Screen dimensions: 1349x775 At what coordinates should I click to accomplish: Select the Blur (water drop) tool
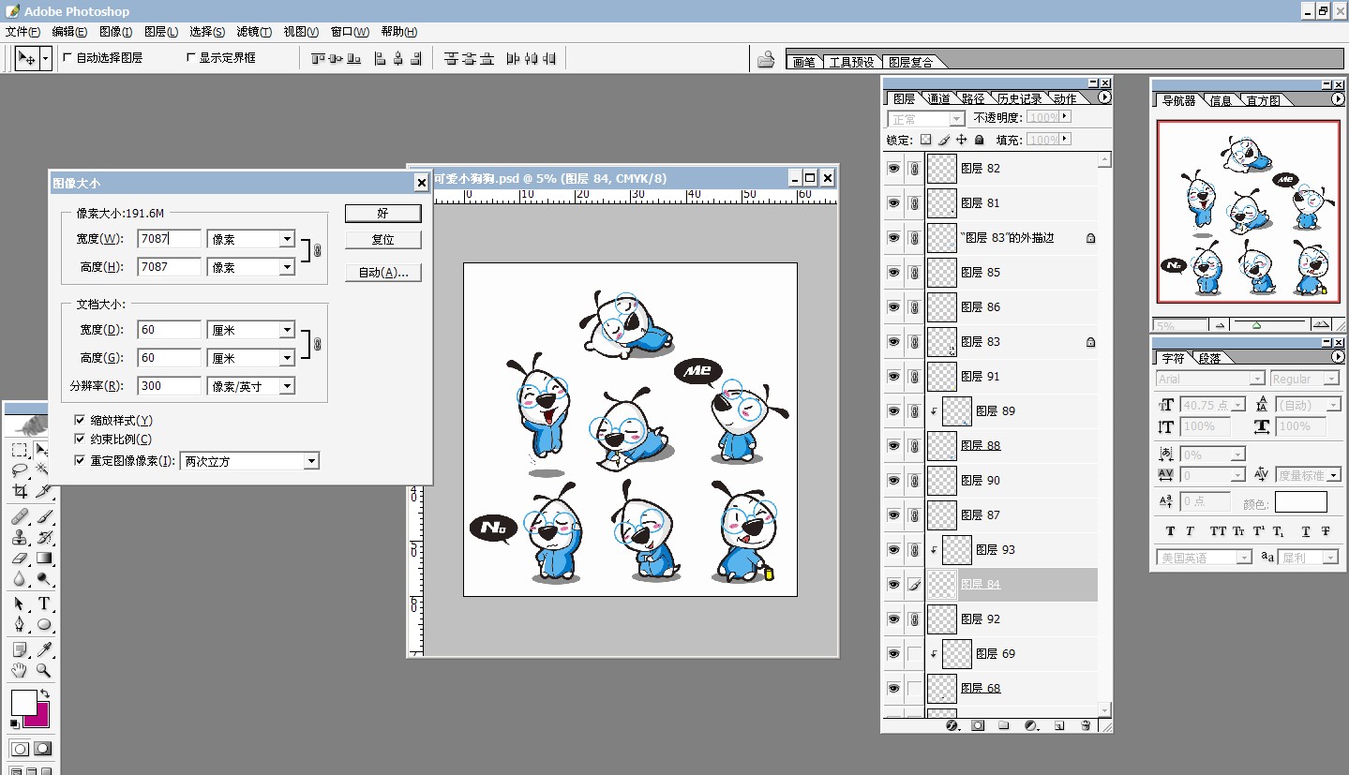pyautogui.click(x=19, y=578)
